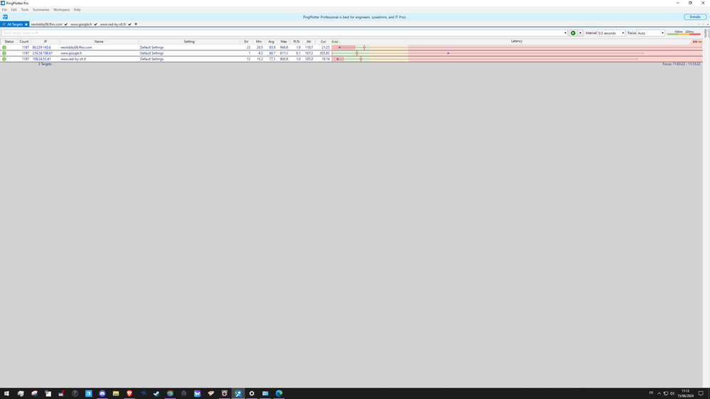Toggle checkmark on www.red-by-sfr.fr tab
The image size is (710, 399).
pyautogui.click(x=129, y=24)
